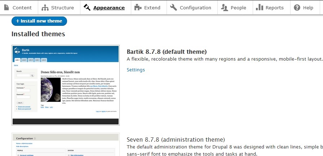Click the Bartik 8.7.8 default theme title
Image resolution: width=323 pixels, height=156 pixels.
pyautogui.click(x=167, y=52)
